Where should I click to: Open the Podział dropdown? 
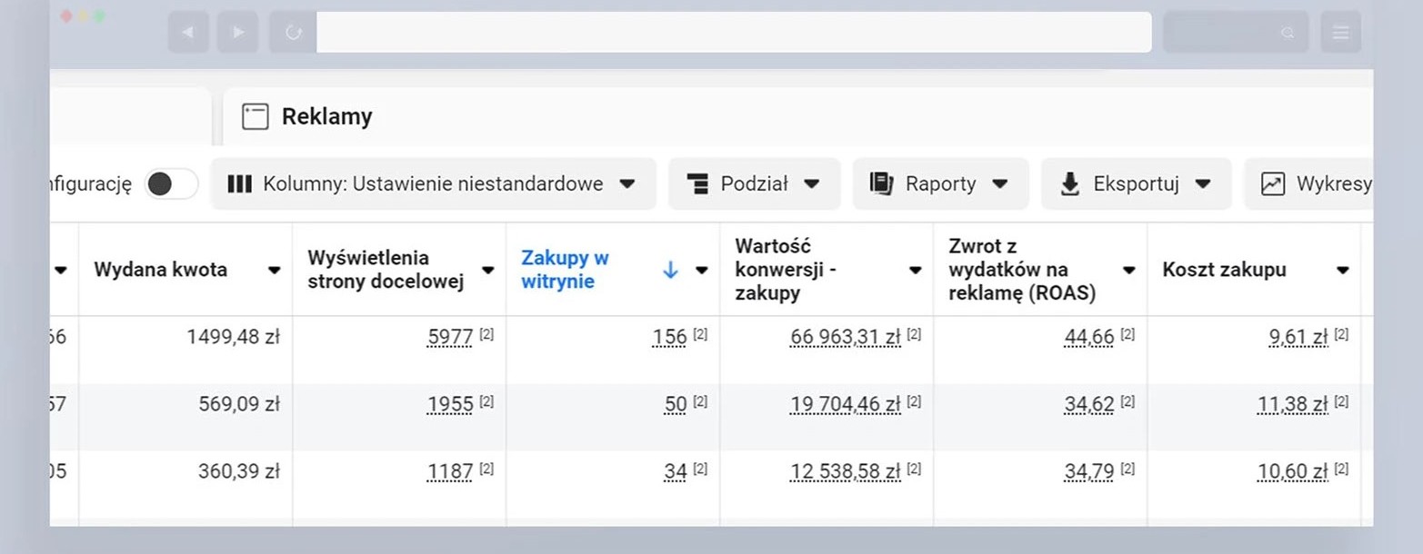point(754,183)
